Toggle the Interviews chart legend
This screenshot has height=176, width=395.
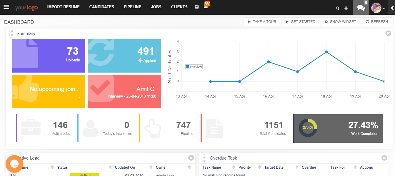pyautogui.click(x=194, y=67)
